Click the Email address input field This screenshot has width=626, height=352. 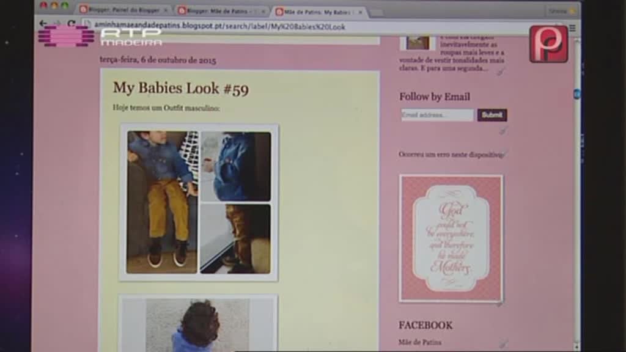click(437, 115)
